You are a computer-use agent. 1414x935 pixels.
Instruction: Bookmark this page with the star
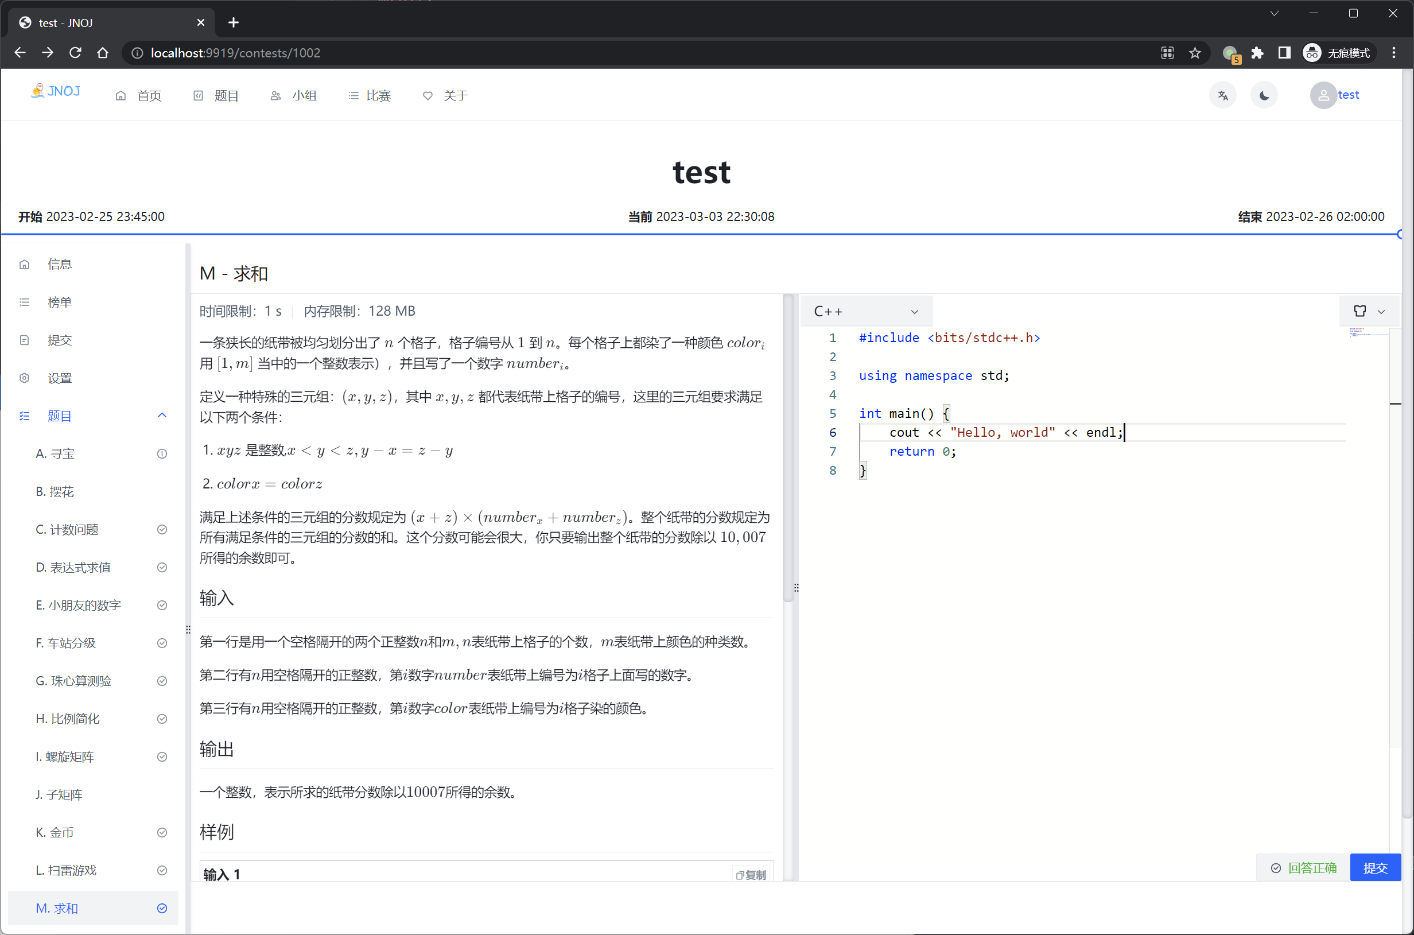1195,53
